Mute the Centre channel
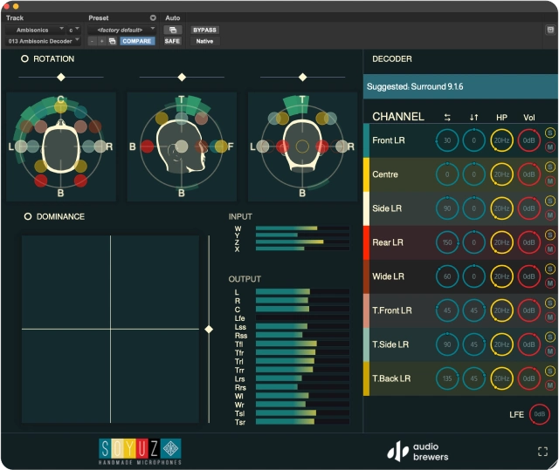559x470 pixels. (550, 182)
